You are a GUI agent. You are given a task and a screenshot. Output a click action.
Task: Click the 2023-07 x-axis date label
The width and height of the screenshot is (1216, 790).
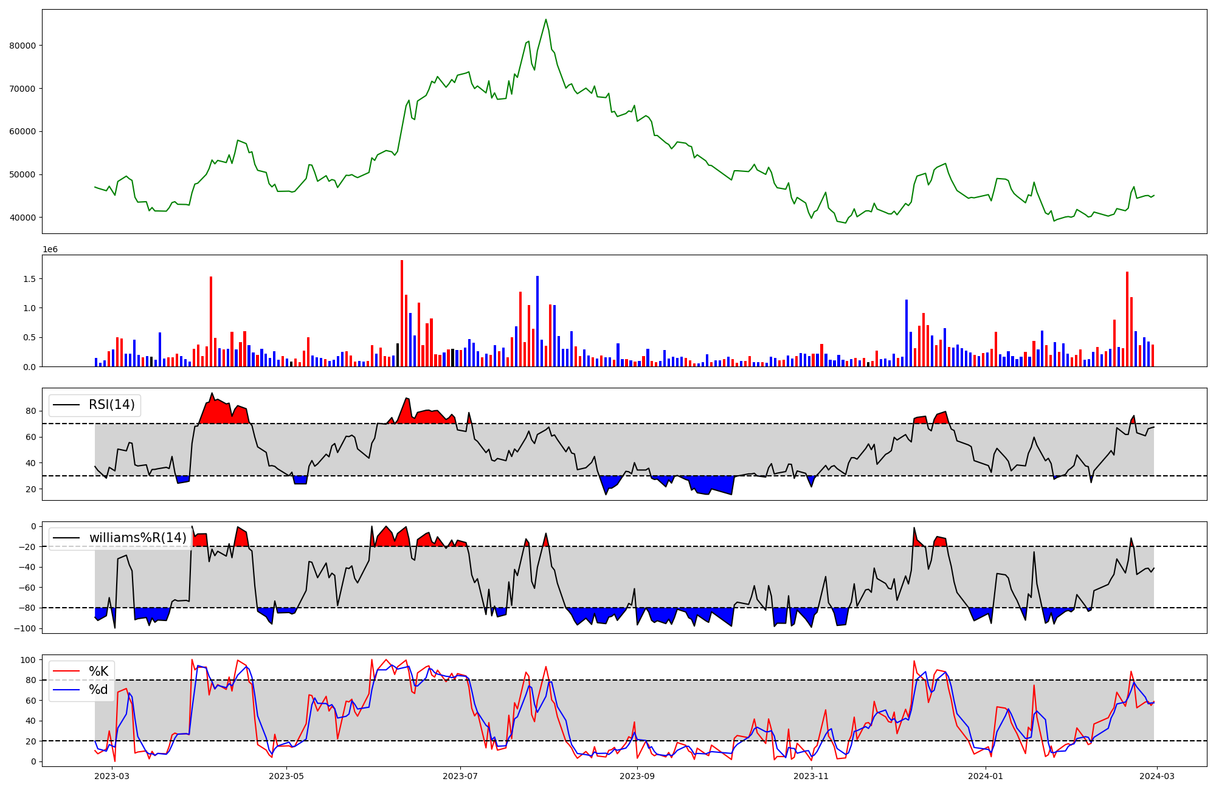(x=460, y=776)
